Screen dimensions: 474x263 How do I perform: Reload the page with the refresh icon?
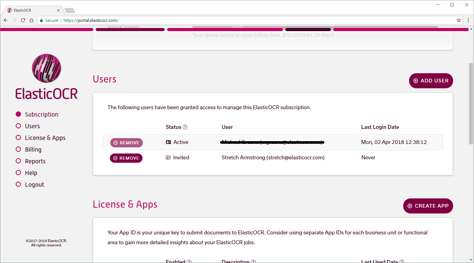23,20
